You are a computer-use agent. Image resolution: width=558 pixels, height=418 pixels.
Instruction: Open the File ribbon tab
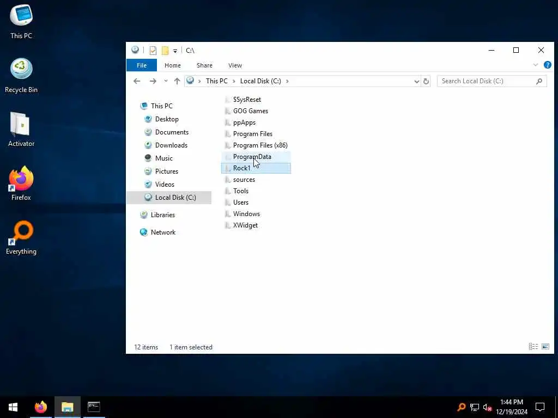[142, 65]
